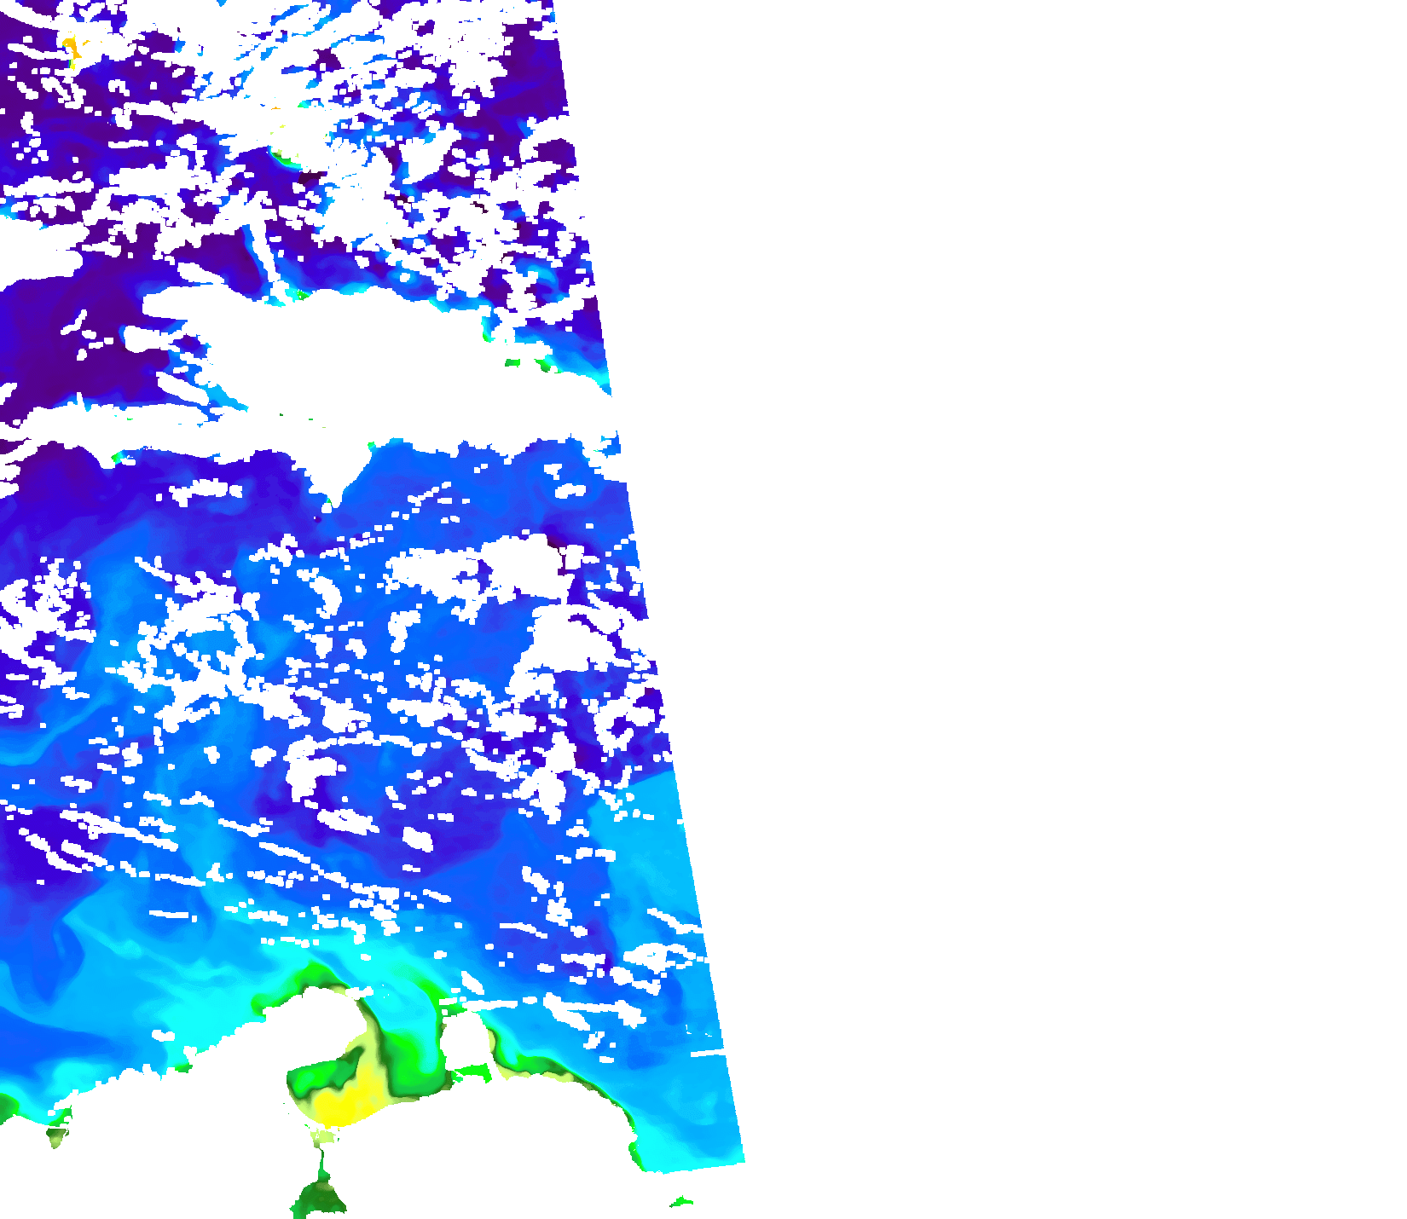Image resolution: width=1407 pixels, height=1219 pixels.
Task: Pick the small green fragment at bottom right
Action: point(680,1202)
